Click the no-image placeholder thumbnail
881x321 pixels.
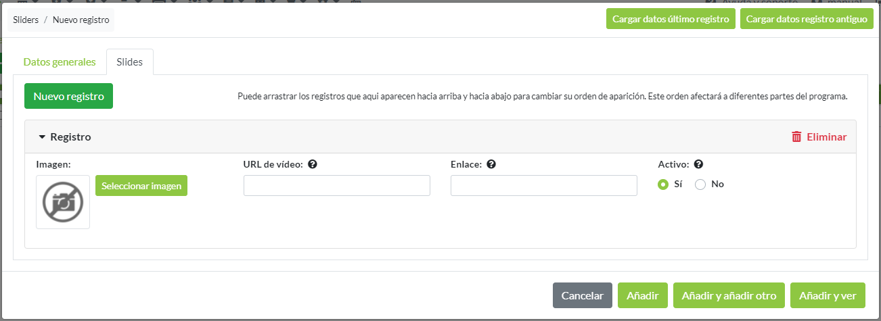pyautogui.click(x=63, y=202)
